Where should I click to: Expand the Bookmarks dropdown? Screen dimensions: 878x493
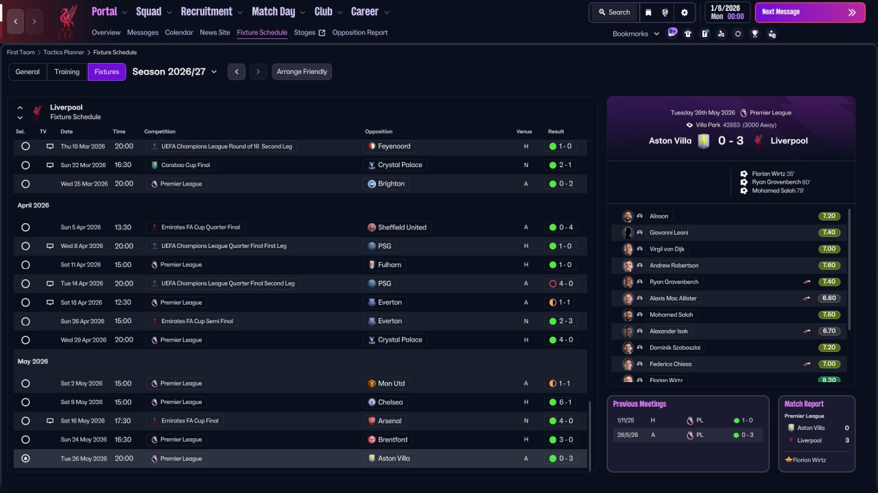click(x=636, y=34)
